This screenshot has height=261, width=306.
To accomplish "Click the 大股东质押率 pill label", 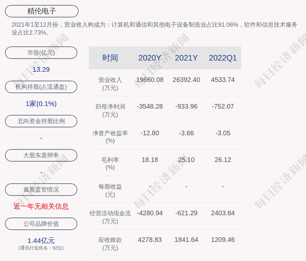I will (x=41, y=155).
